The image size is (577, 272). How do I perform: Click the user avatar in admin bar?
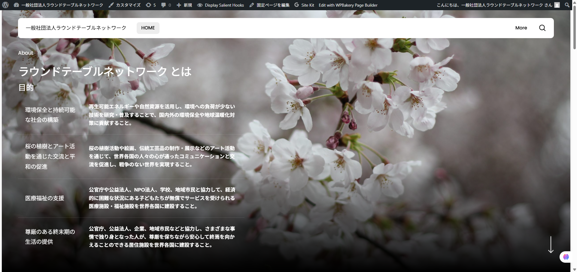pyautogui.click(x=557, y=5)
